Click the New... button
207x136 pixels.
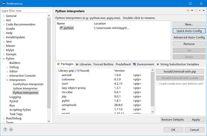[189, 24]
